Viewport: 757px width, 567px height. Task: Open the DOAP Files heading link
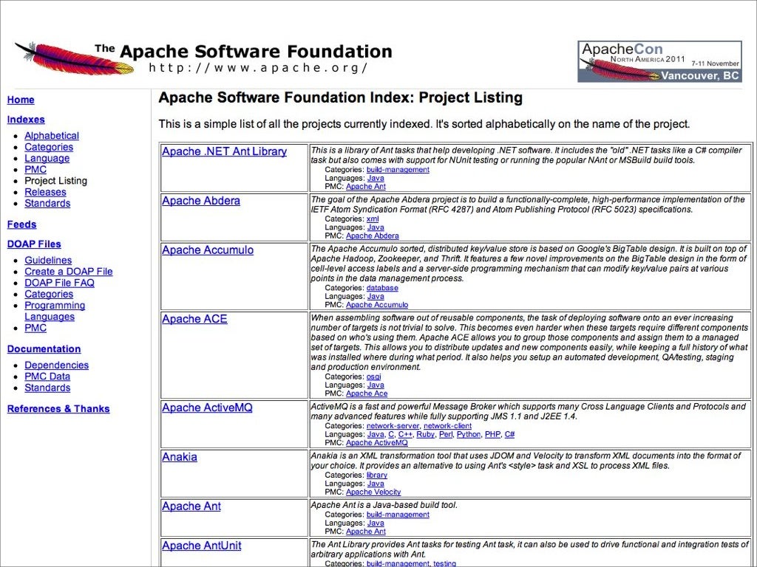click(34, 244)
